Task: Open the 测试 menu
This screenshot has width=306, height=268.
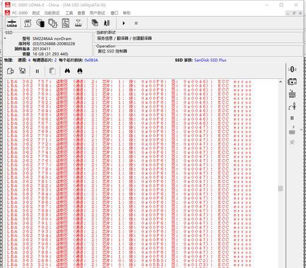Action: click(36, 13)
